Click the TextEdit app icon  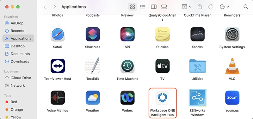[93, 66]
